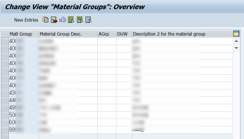Viewport: 244px width, 139px height.
Task: Click the Copy As toolbar icon
Action: pyautogui.click(x=45, y=20)
